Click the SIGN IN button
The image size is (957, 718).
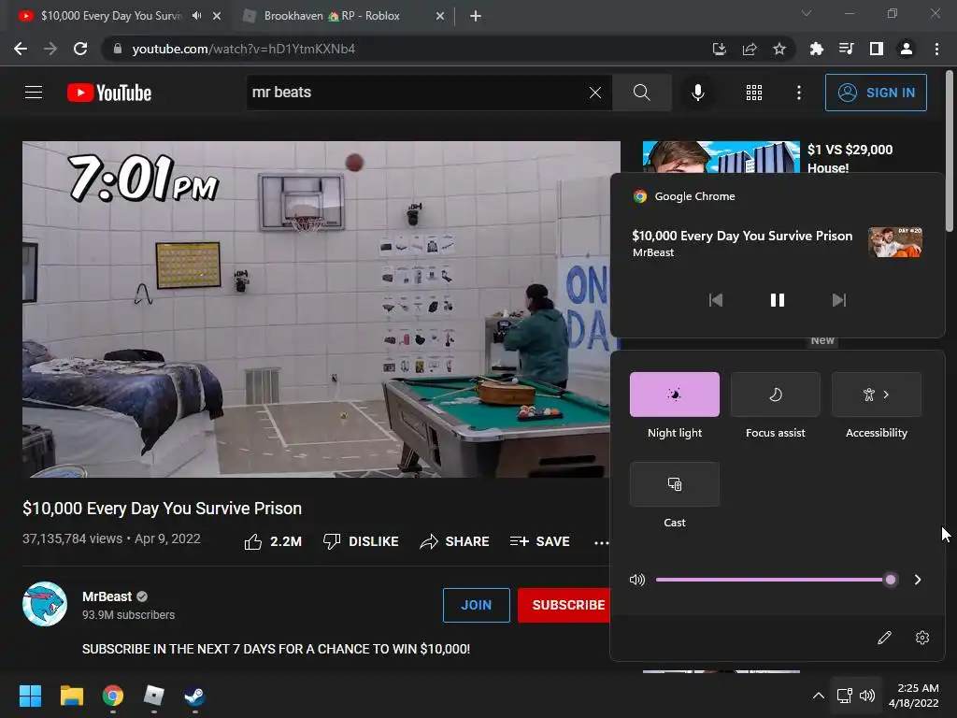tap(876, 93)
